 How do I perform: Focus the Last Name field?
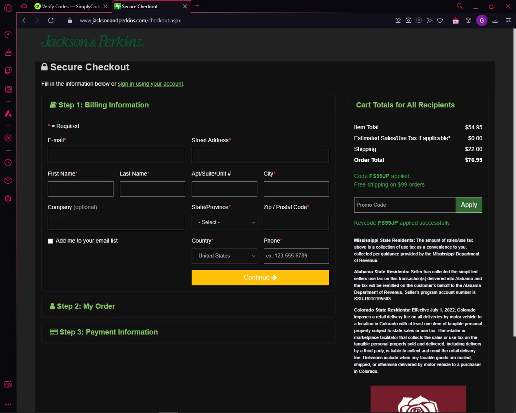[x=152, y=189]
